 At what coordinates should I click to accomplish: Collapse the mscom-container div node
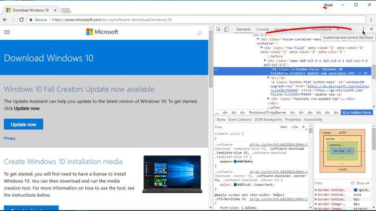click(x=258, y=39)
